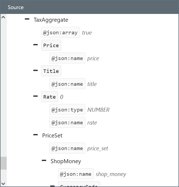
Task: Click the Title element tag
Action: (x=51, y=71)
